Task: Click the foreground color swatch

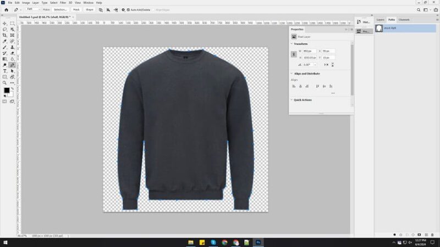Action: point(7,90)
